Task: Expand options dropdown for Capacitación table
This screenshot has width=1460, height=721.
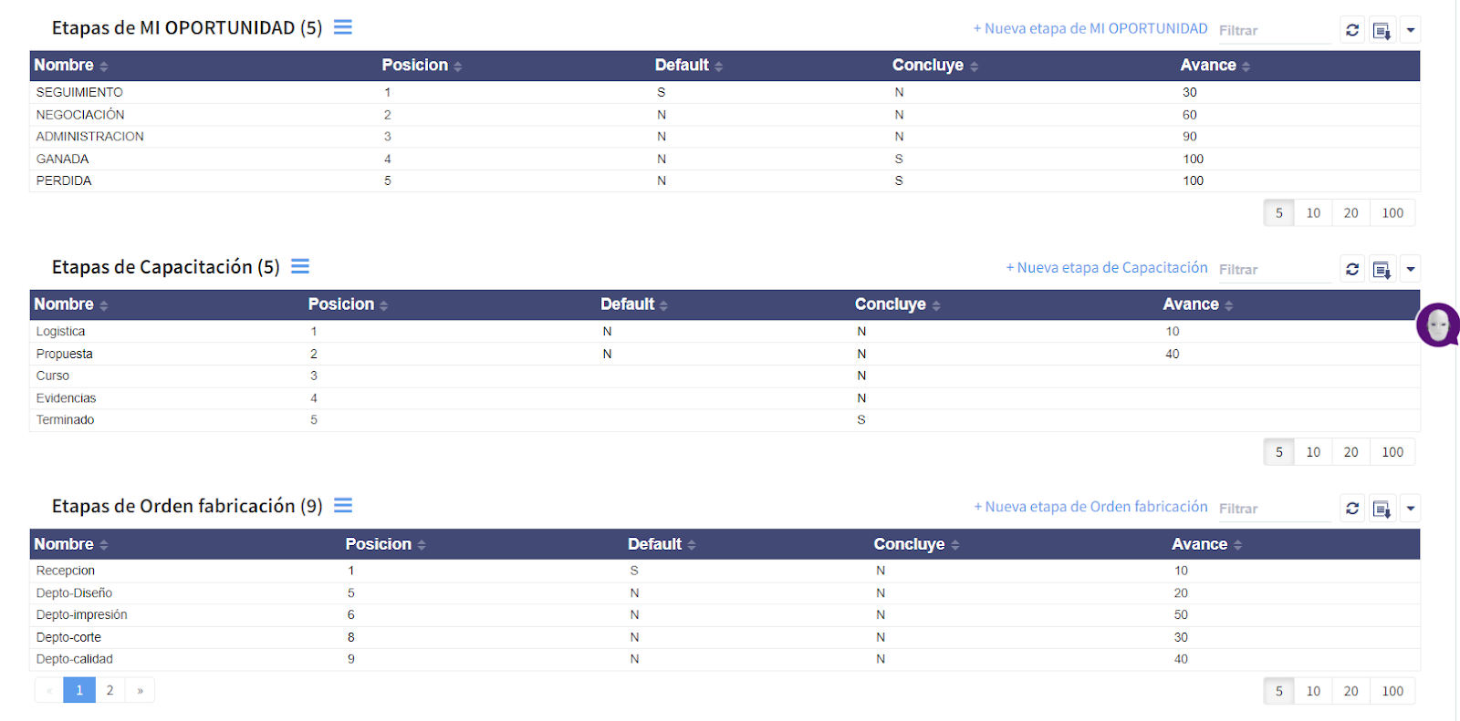Action: [1411, 269]
